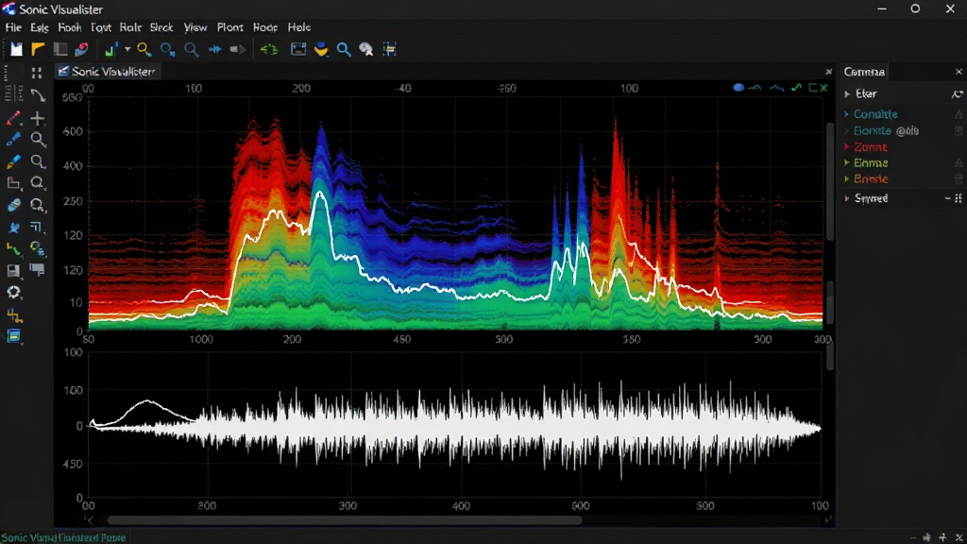Expand the green Bnme tree item

(x=847, y=162)
